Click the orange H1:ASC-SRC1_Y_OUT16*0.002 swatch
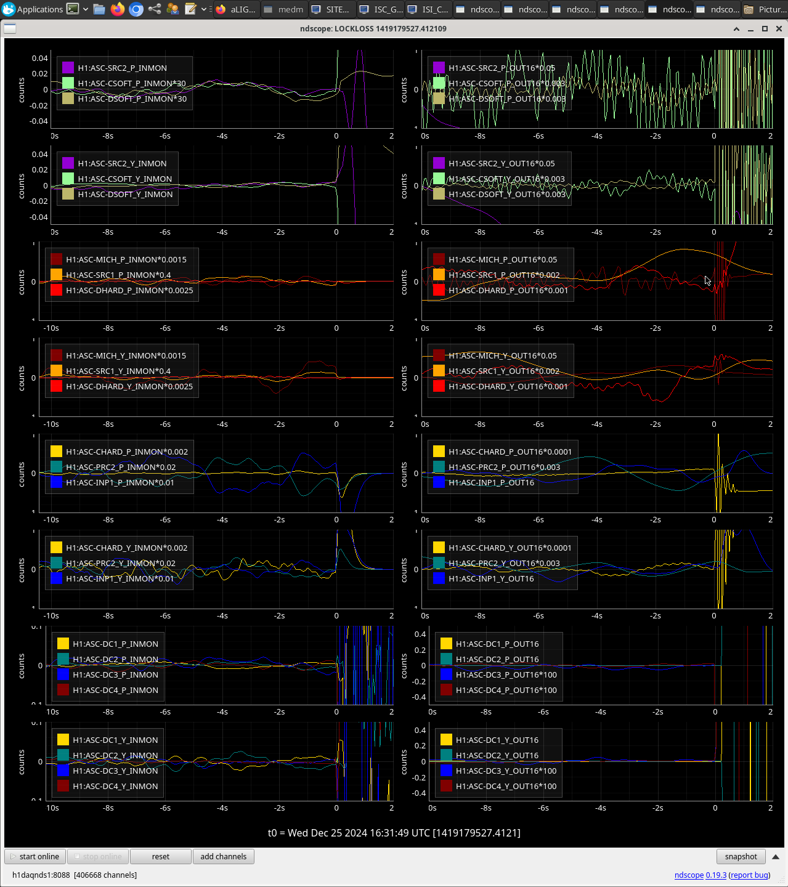The height and width of the screenshot is (887, 788). coord(439,371)
